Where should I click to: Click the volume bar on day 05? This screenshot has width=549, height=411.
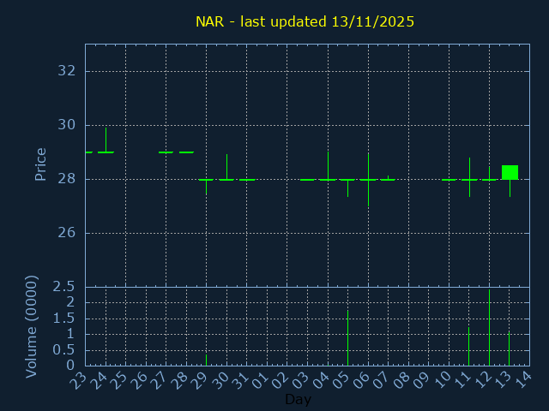347,338
